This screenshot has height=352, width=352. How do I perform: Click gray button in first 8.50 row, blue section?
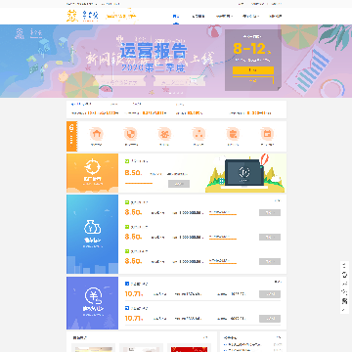270,213
